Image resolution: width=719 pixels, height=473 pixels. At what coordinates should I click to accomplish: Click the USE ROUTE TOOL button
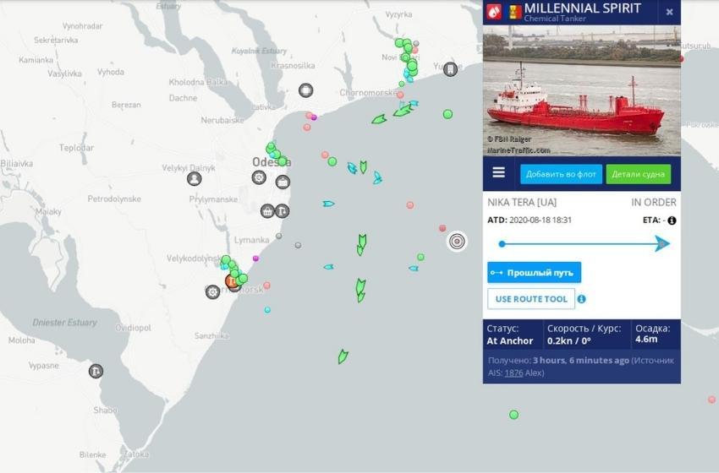[x=531, y=299]
